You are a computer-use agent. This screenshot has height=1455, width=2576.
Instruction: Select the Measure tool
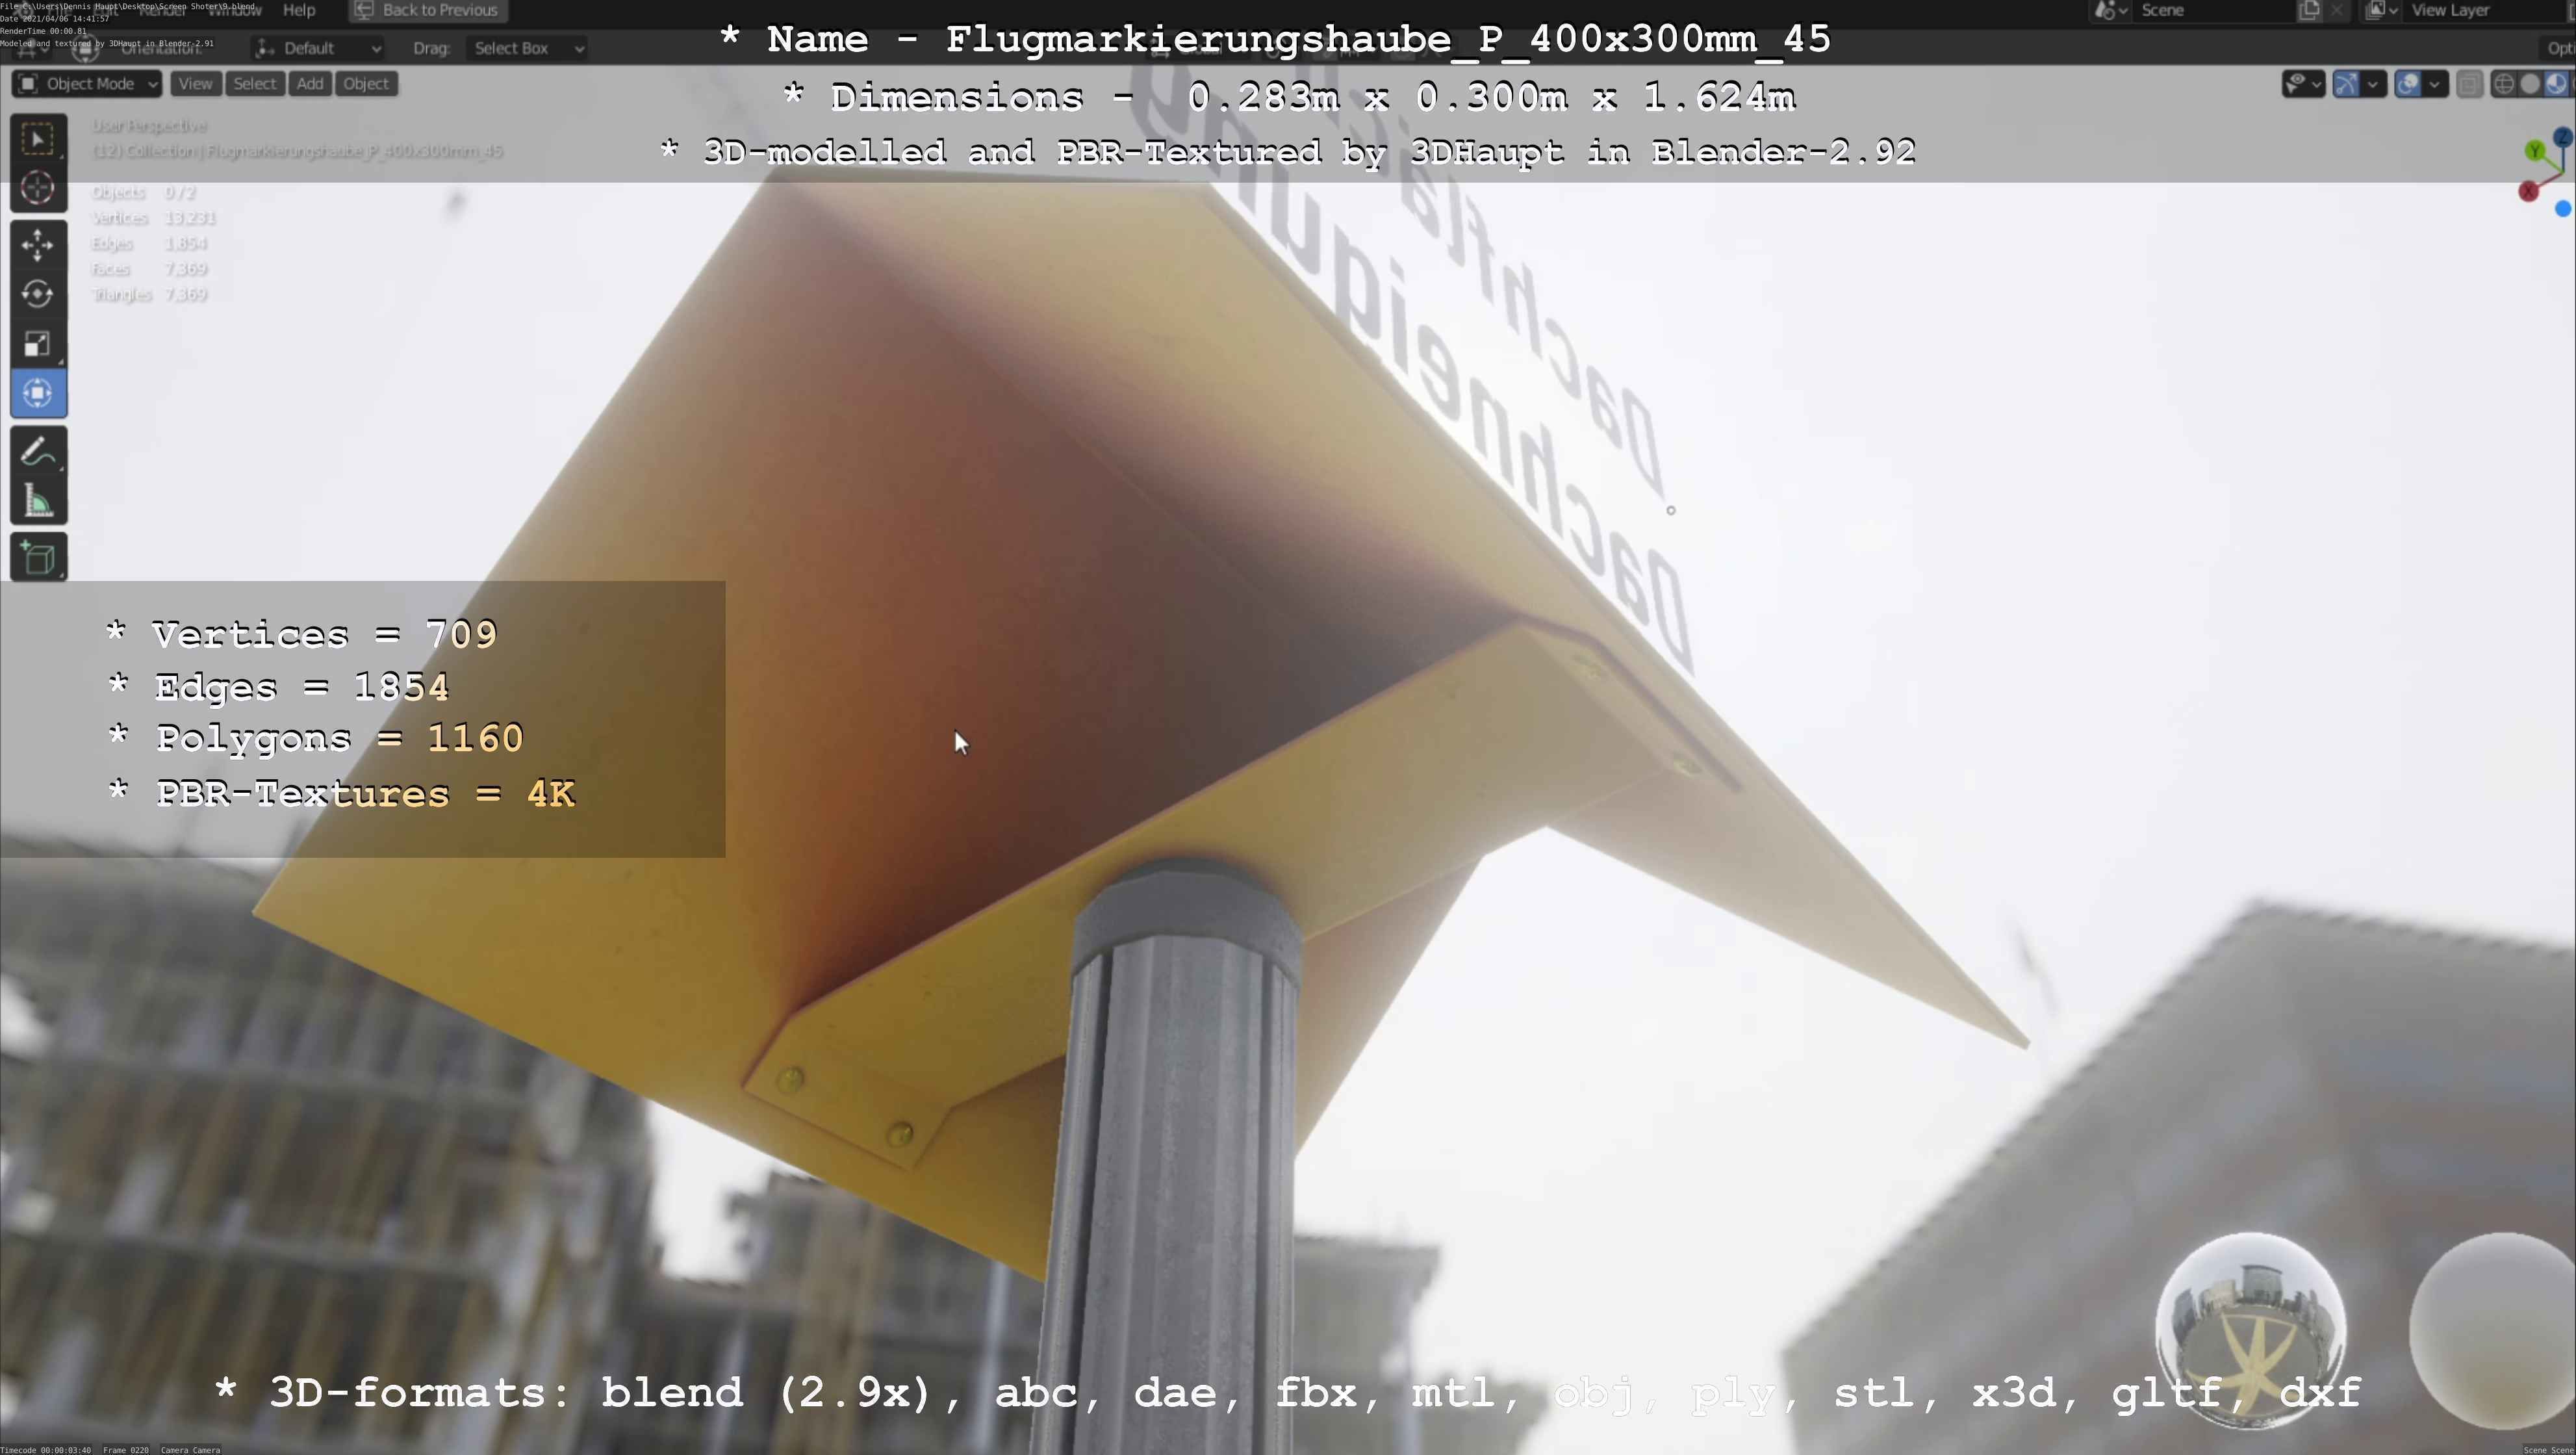pos(38,501)
